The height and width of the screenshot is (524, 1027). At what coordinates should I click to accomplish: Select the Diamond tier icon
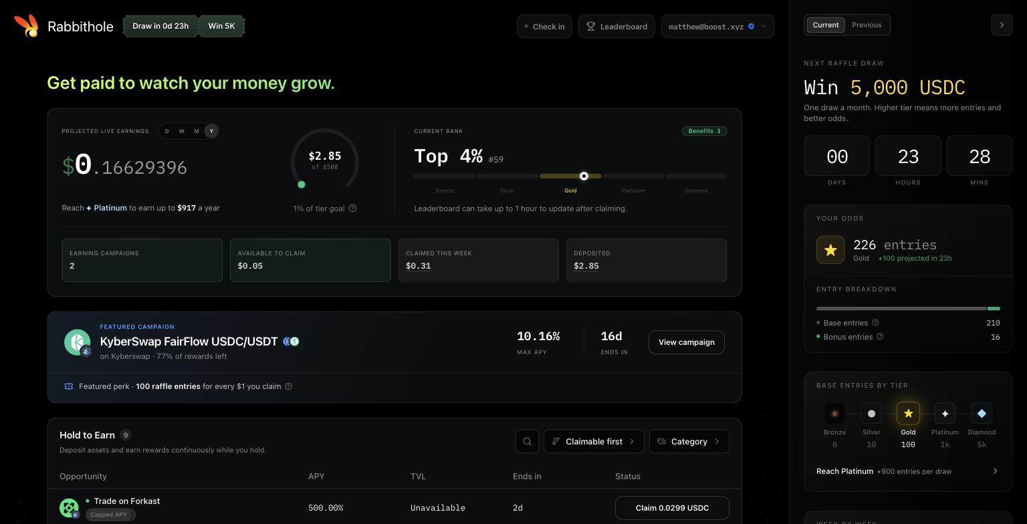[982, 414]
